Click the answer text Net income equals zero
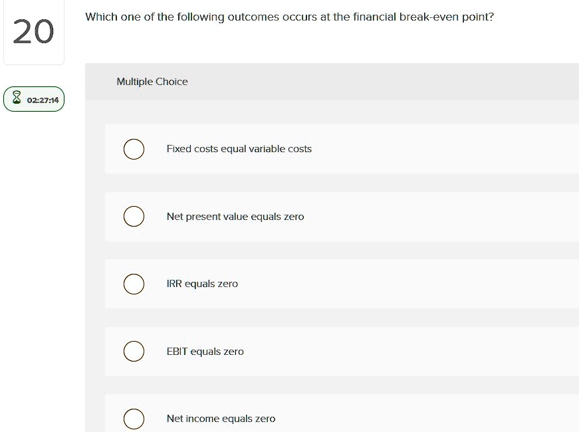 (221, 419)
